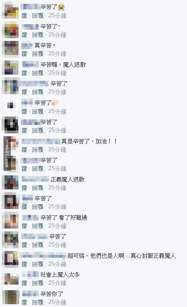Reply to the comment '社會上魔人太多'
The height and width of the screenshot is (307, 187).
click(x=37, y=283)
